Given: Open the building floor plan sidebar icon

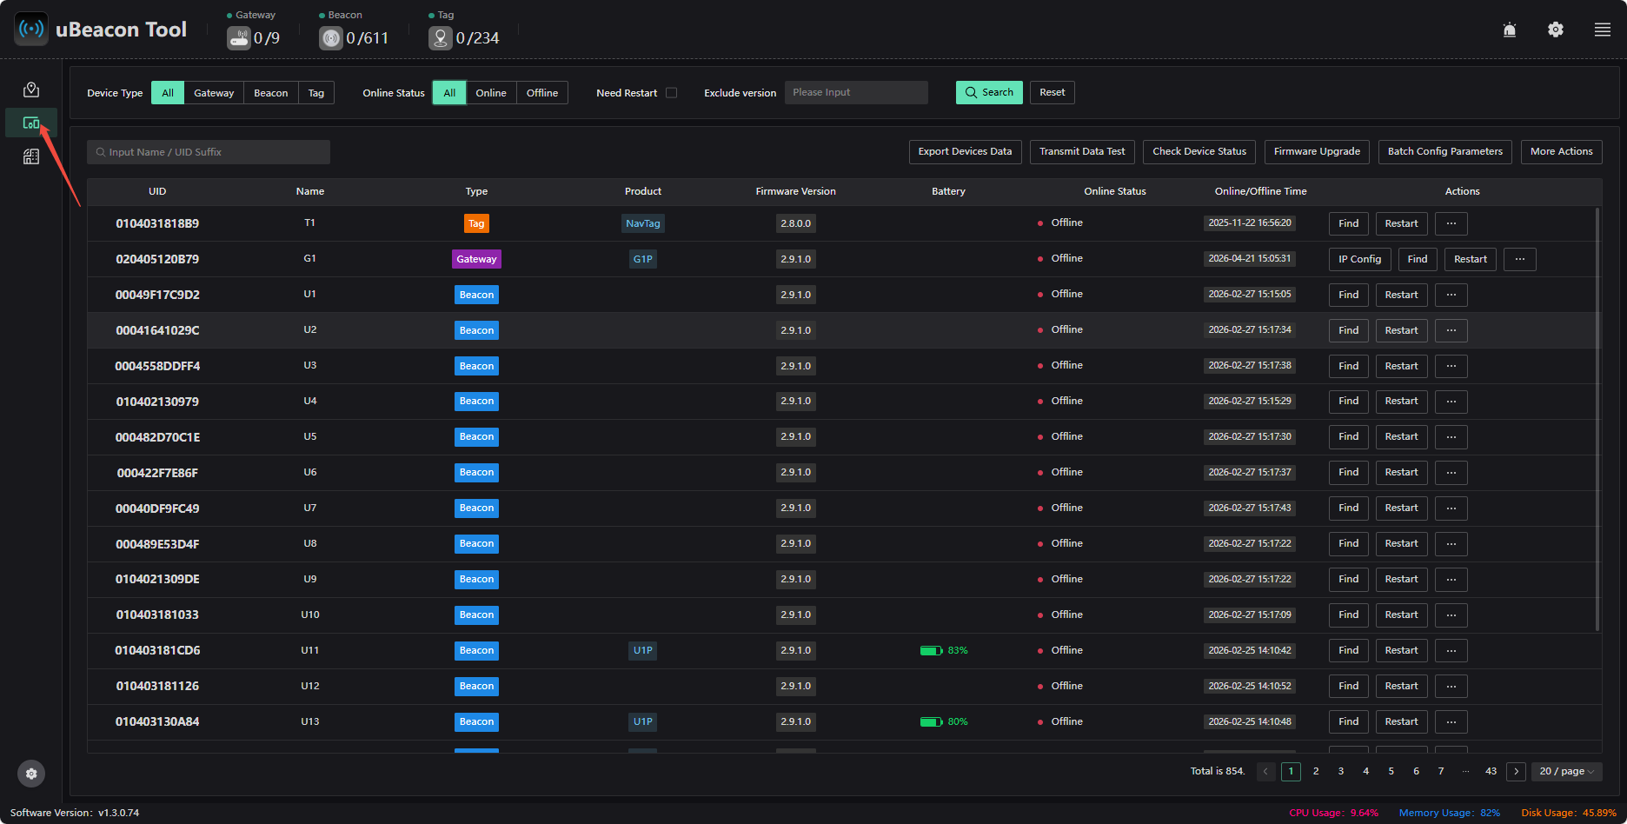Looking at the screenshot, I should click(31, 156).
